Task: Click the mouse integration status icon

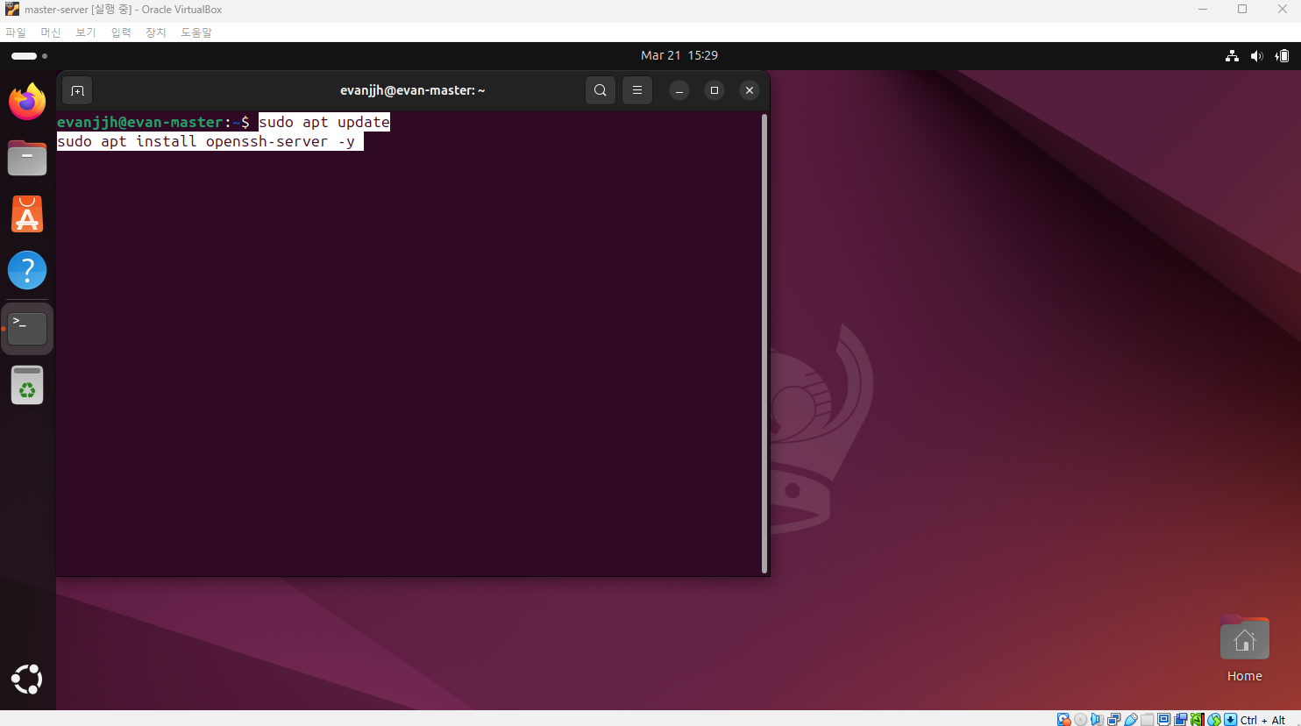Action: coord(1214,720)
